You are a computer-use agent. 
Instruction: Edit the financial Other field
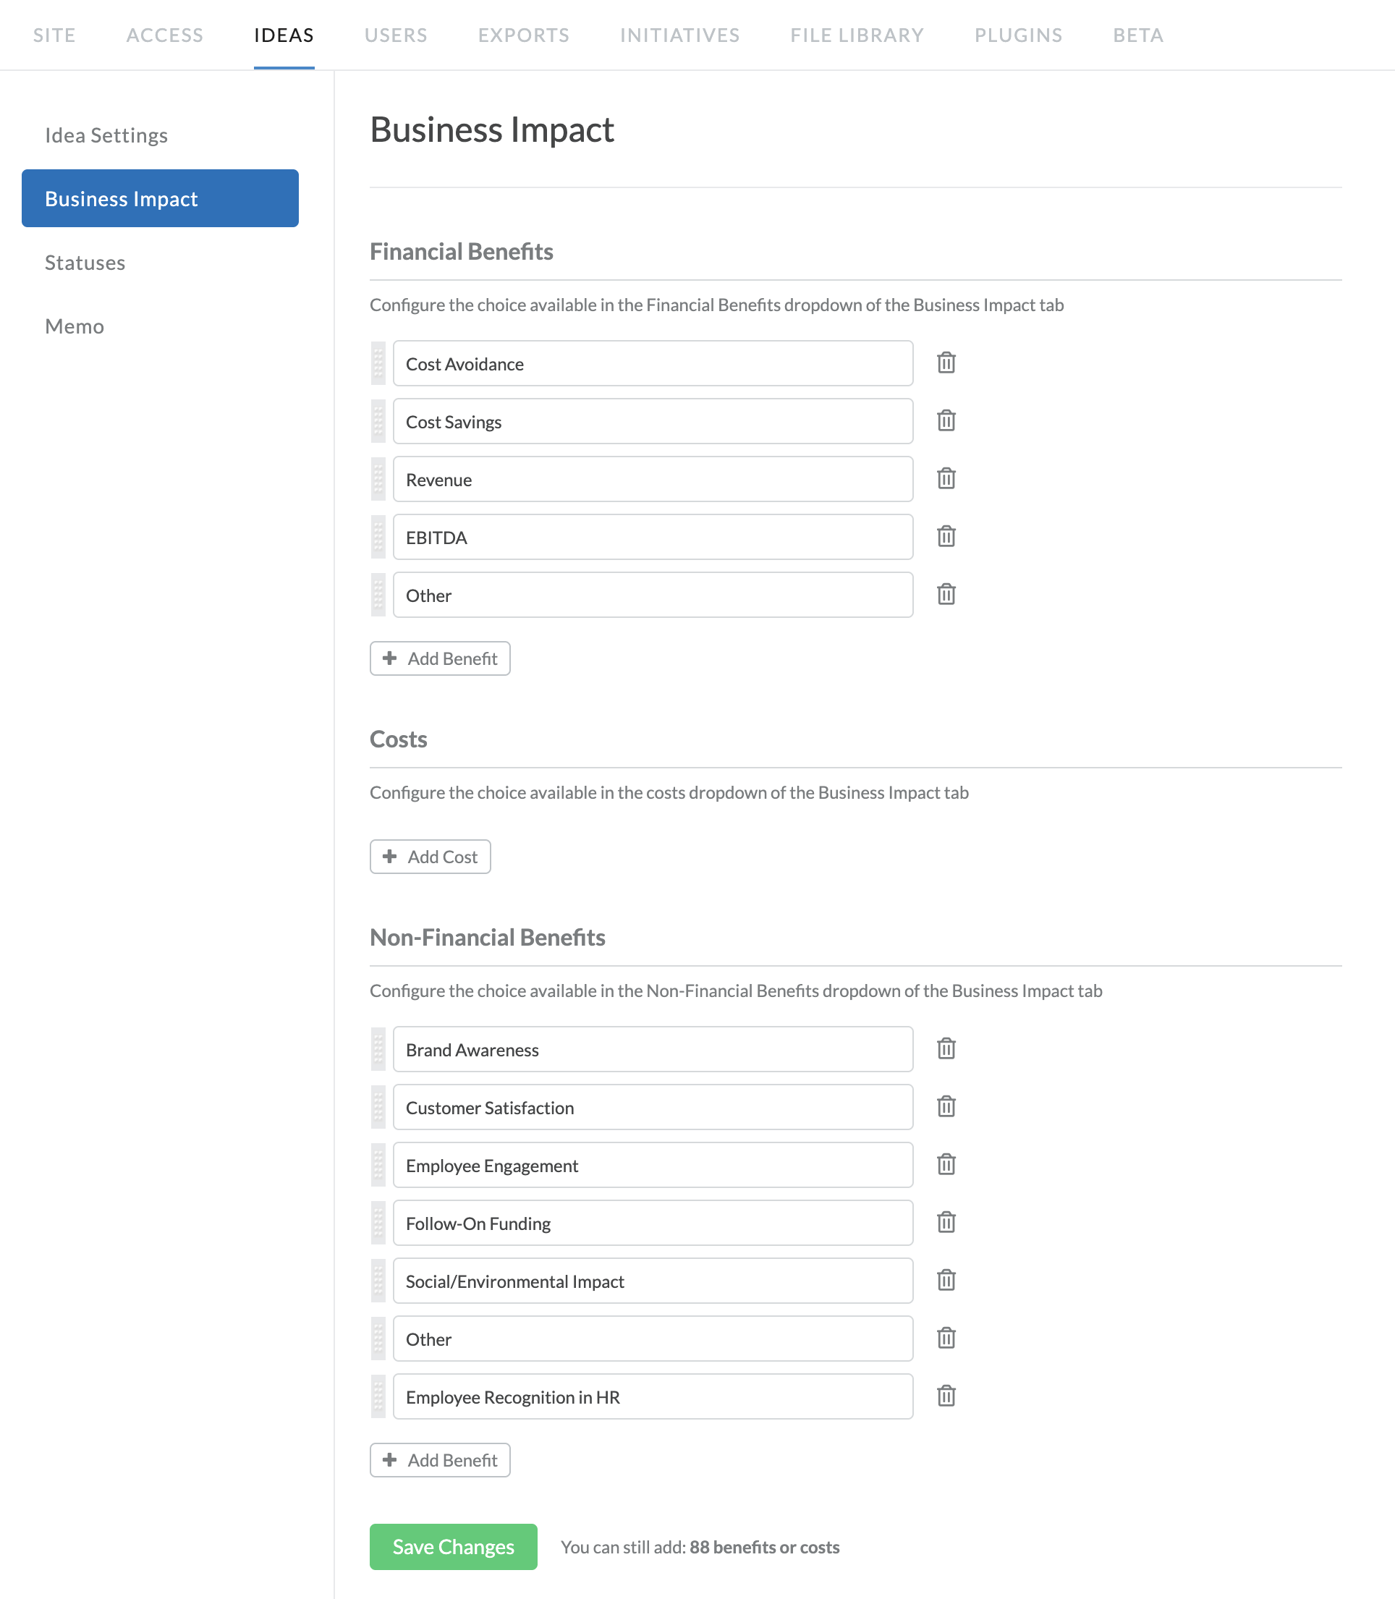pyautogui.click(x=653, y=595)
